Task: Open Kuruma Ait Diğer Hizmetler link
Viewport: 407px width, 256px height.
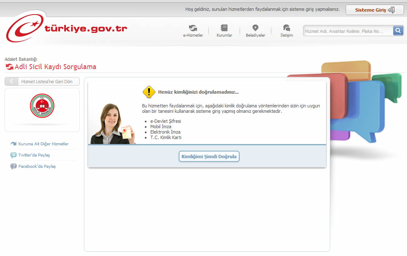Action: [43, 144]
